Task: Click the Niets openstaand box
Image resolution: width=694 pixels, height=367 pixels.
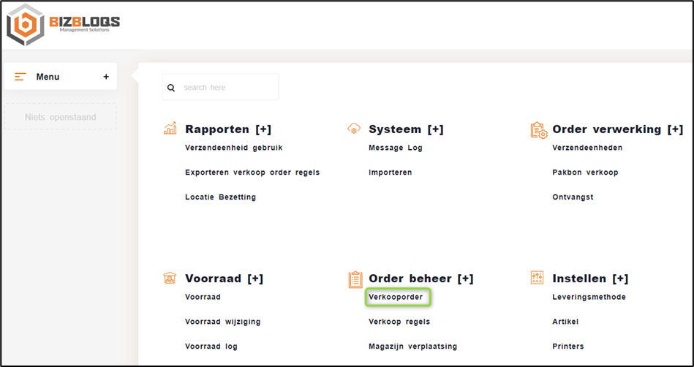Action: pos(60,117)
